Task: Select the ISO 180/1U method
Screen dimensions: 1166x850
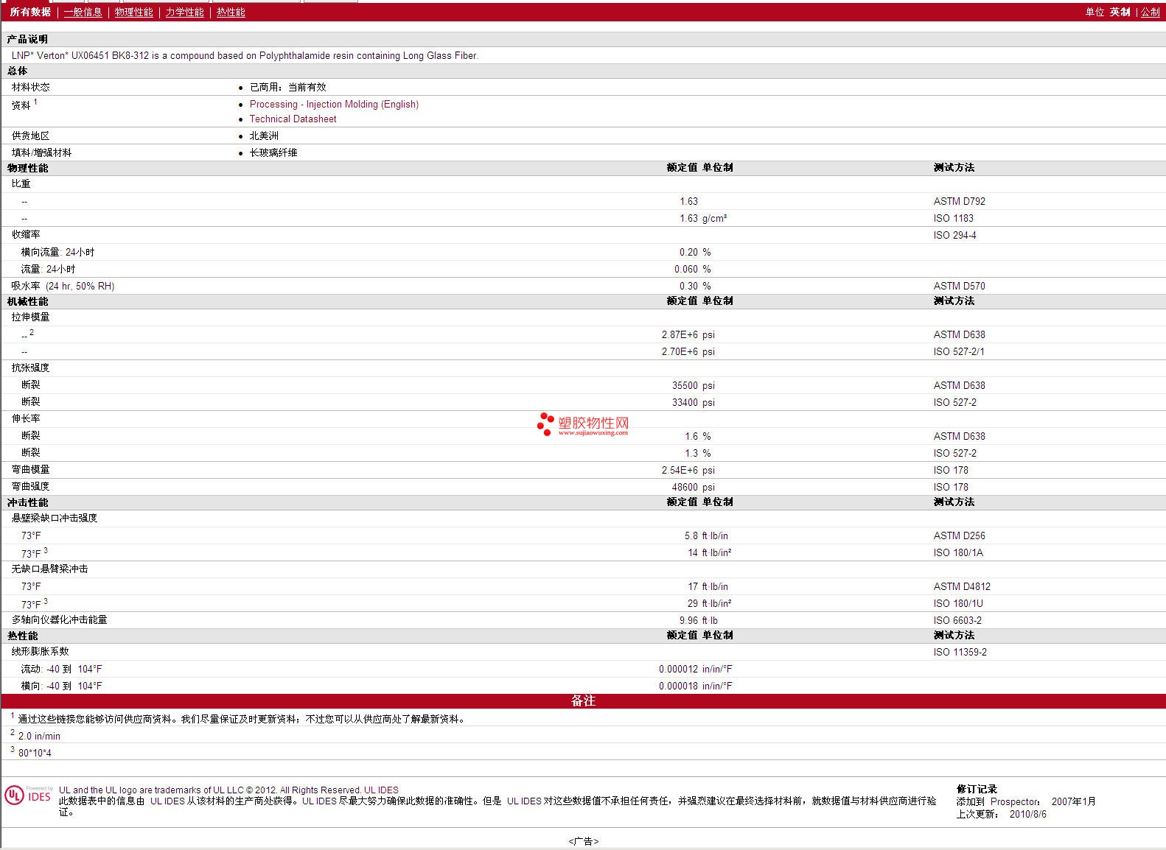Action: (x=958, y=603)
